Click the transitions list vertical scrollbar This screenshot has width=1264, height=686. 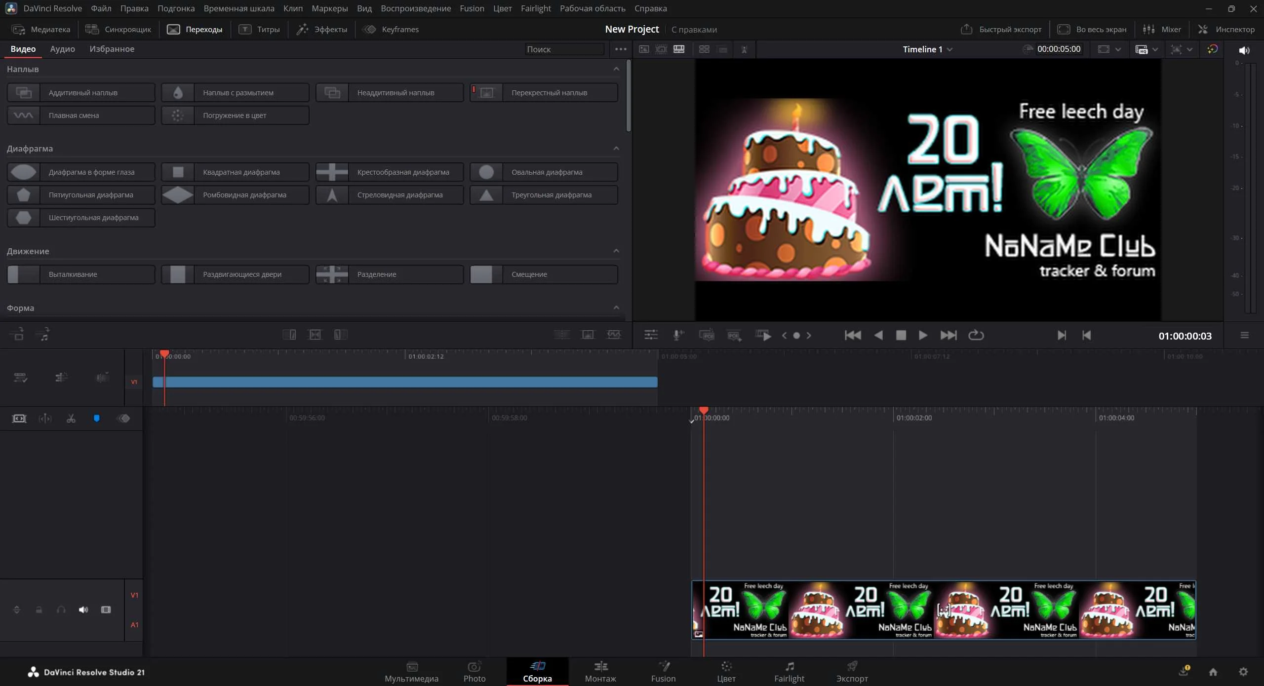tap(629, 96)
